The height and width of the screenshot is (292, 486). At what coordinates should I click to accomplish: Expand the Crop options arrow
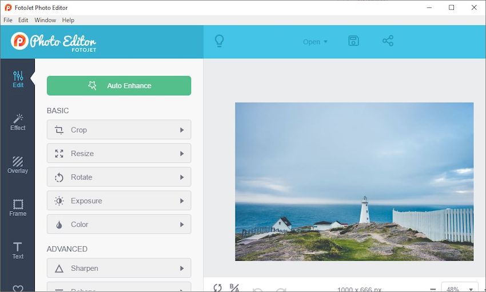[x=182, y=130]
